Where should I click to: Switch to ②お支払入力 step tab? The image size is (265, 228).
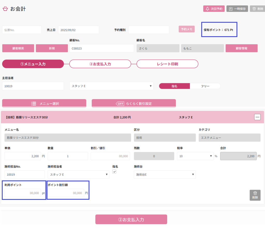click(100, 64)
